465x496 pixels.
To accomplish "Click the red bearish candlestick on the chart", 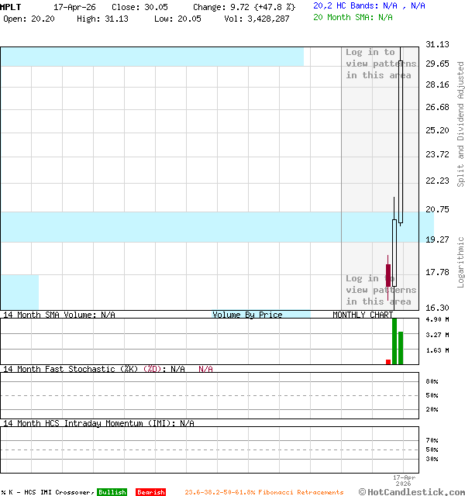I will (388, 276).
